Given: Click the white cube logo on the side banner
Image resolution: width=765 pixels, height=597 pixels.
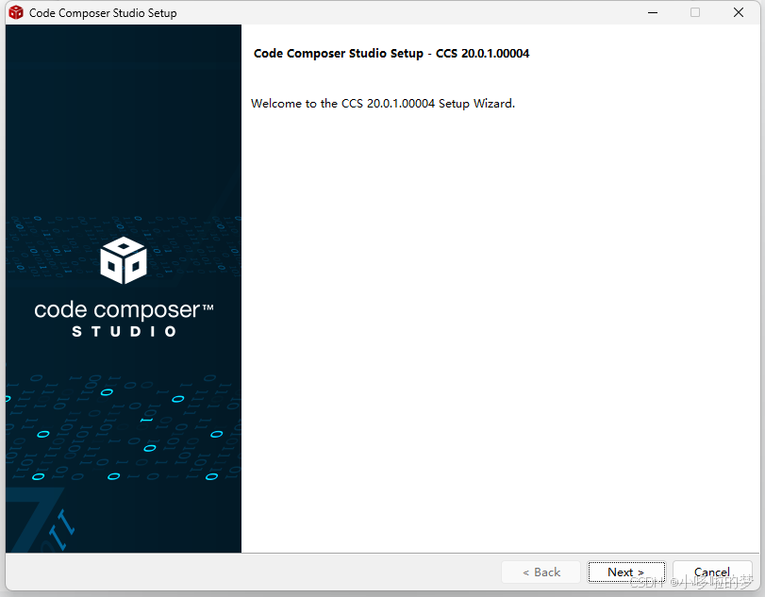Looking at the screenshot, I should click(124, 260).
